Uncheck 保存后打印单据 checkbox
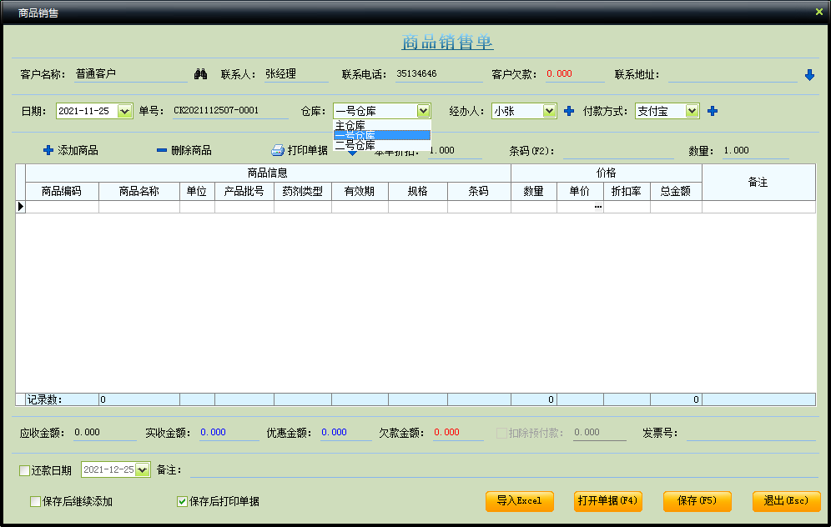 [182, 501]
